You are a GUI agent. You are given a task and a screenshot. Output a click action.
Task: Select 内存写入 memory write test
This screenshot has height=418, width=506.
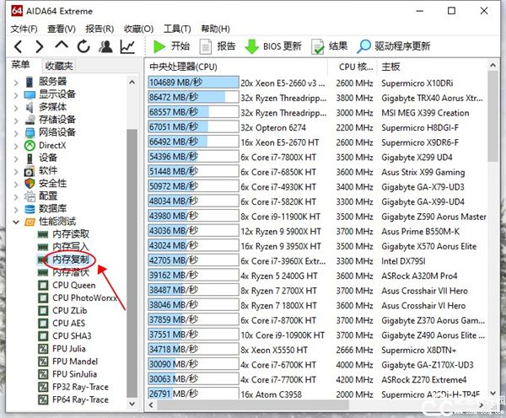70,247
